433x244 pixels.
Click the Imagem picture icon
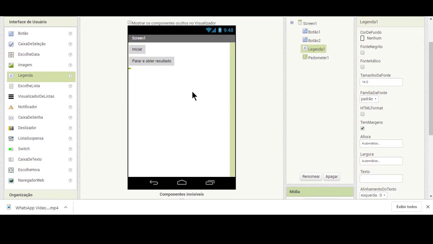coord(11,65)
